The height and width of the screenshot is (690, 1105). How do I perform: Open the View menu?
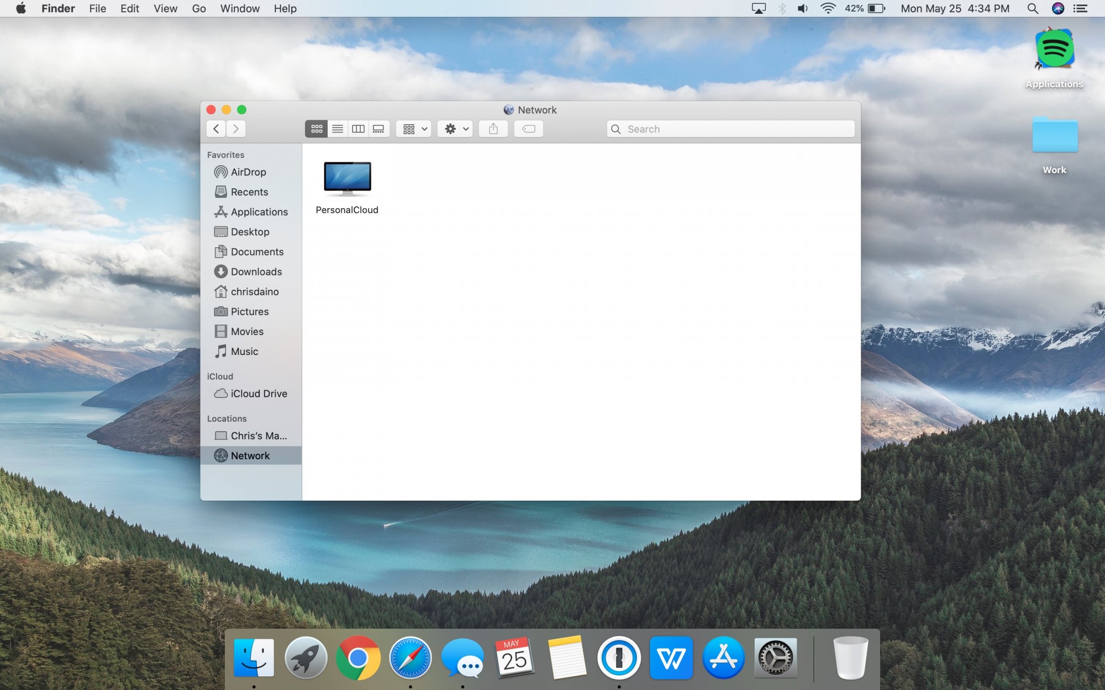click(165, 8)
